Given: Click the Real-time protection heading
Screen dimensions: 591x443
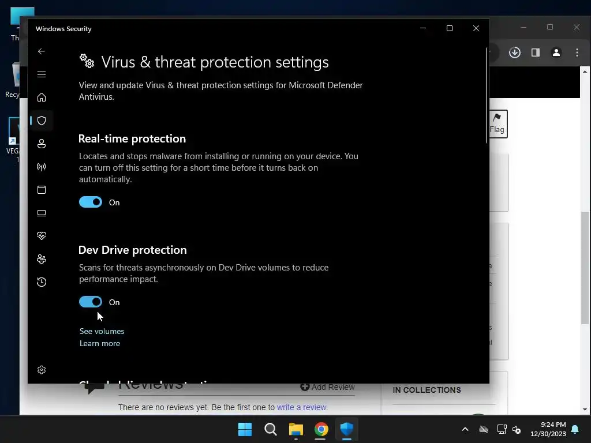Looking at the screenshot, I should pyautogui.click(x=132, y=138).
